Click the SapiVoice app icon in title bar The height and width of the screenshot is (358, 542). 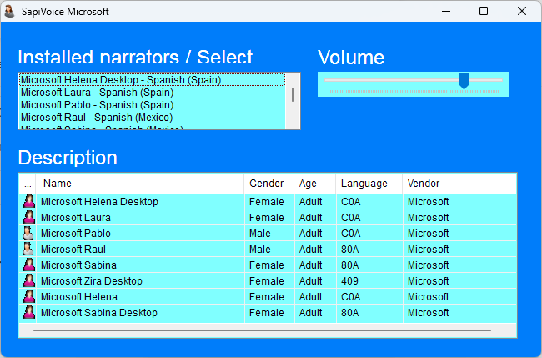[x=10, y=12]
